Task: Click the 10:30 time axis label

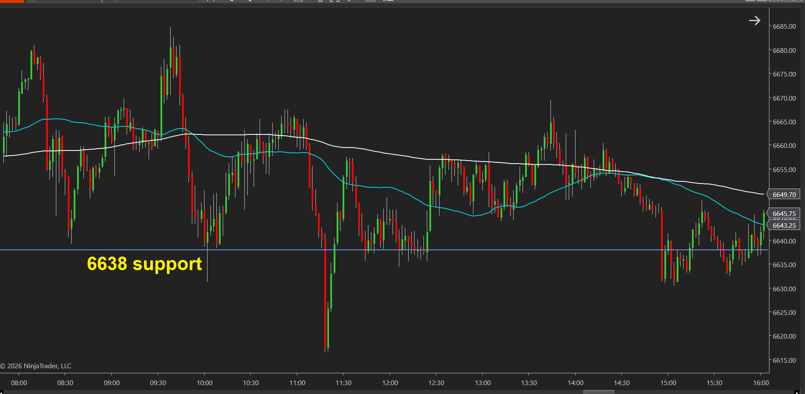Action: pyautogui.click(x=251, y=383)
